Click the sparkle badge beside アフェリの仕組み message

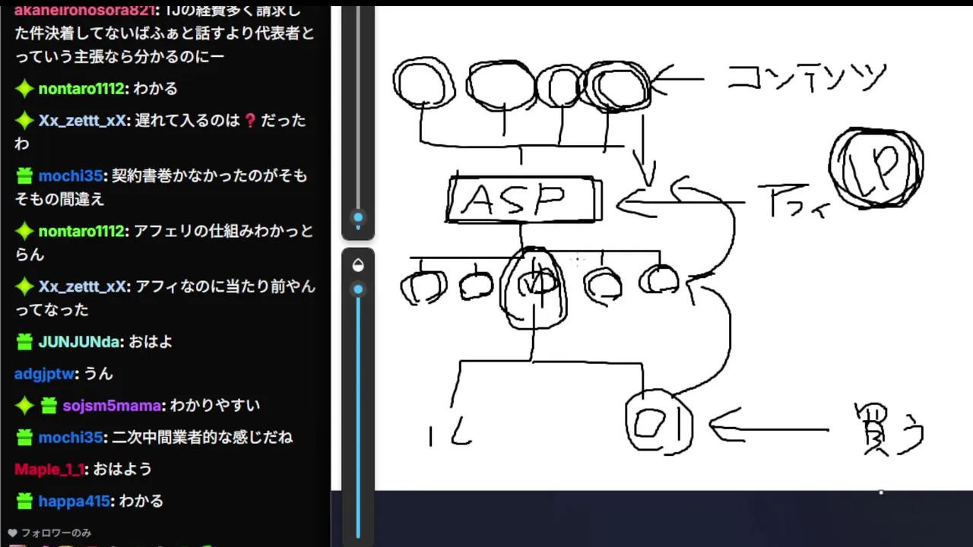click(24, 231)
